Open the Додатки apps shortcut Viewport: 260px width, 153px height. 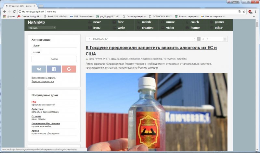(9, 17)
